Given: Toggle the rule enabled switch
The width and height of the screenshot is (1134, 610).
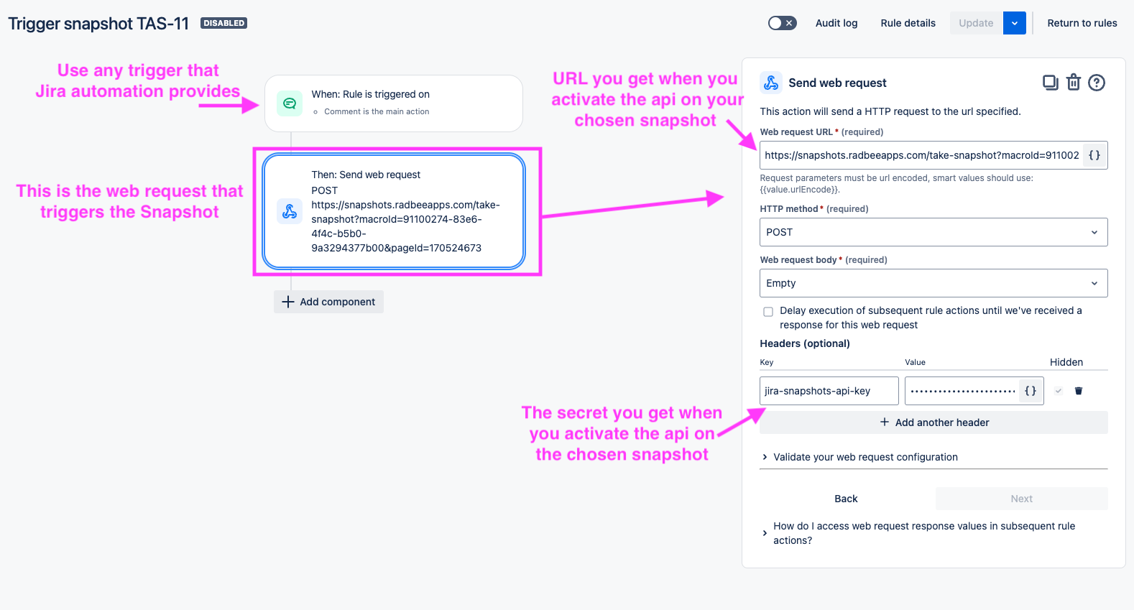Looking at the screenshot, I should pyautogui.click(x=783, y=23).
